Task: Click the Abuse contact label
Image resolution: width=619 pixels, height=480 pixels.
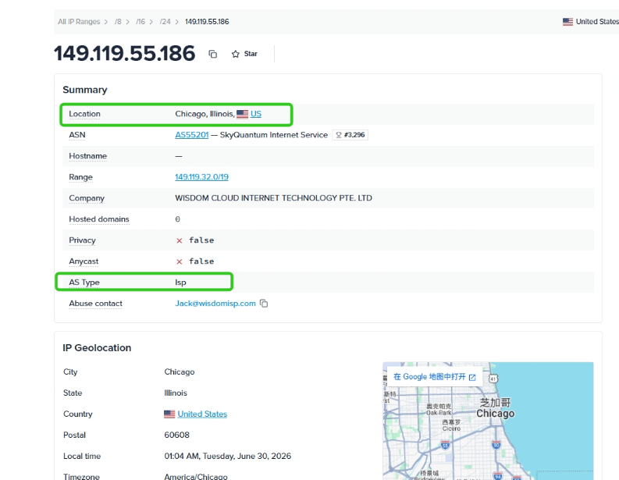Action: [x=95, y=304]
